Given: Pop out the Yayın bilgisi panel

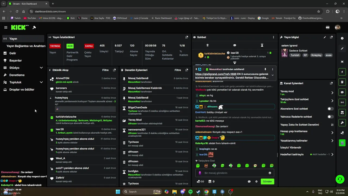Looking at the screenshot, I should [x=331, y=37].
